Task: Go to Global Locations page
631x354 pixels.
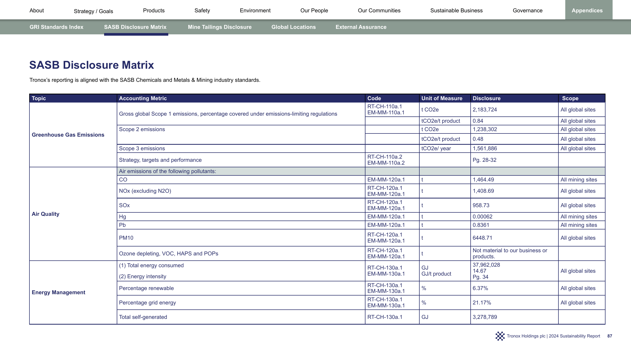Action: [293, 27]
